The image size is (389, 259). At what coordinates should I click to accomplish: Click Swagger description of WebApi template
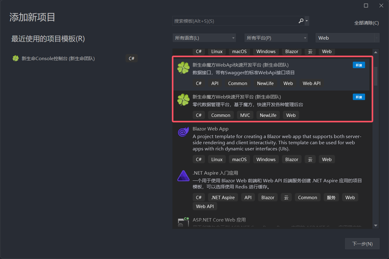[244, 73]
